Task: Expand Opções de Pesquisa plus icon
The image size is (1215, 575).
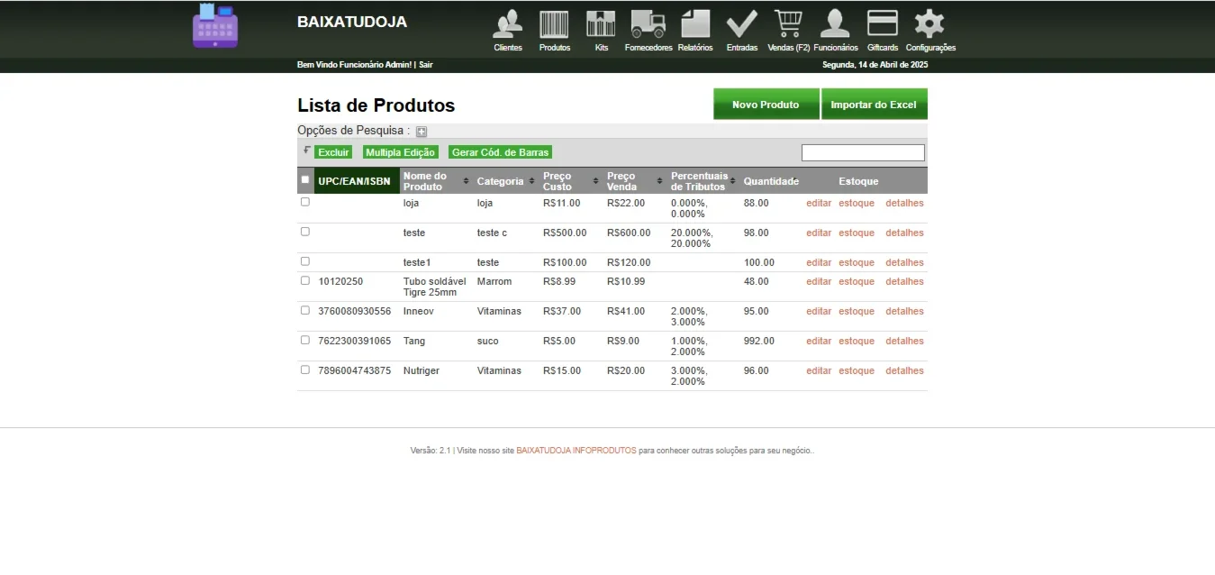Action: point(422,132)
